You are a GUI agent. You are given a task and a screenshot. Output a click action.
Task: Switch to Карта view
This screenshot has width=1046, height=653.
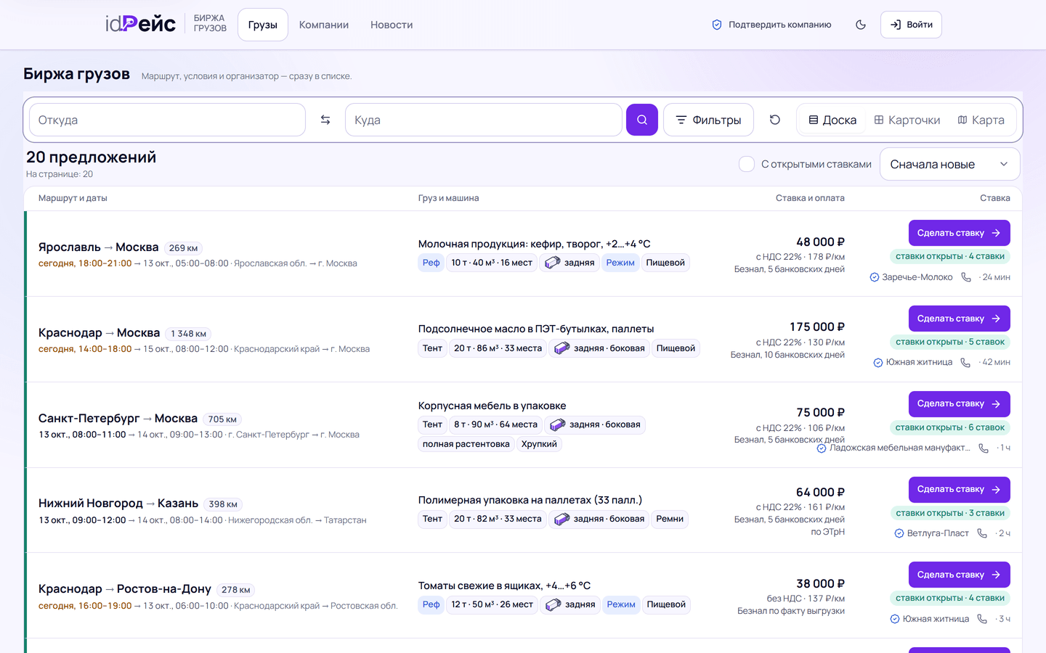coord(981,120)
